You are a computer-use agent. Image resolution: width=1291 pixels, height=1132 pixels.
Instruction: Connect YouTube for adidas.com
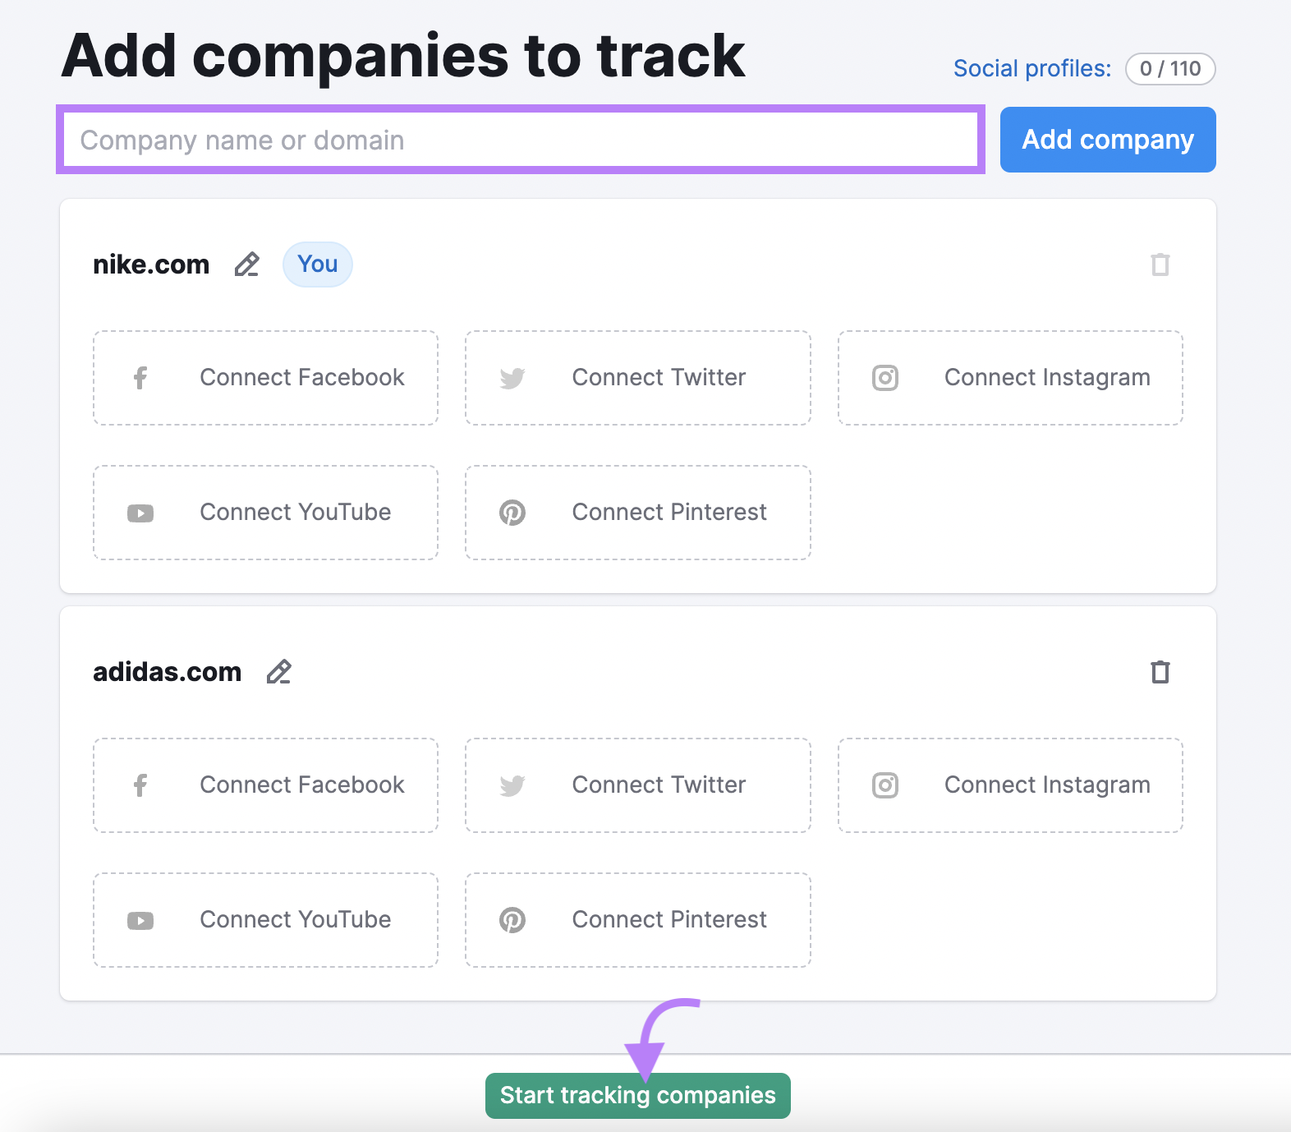(x=266, y=920)
